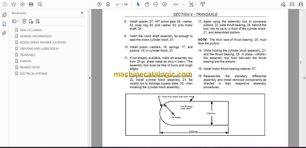Image resolution: width=306 pixels, height=148 pixels.
Task: Collapse left navigation pane arrow
Action: [x=89, y=78]
